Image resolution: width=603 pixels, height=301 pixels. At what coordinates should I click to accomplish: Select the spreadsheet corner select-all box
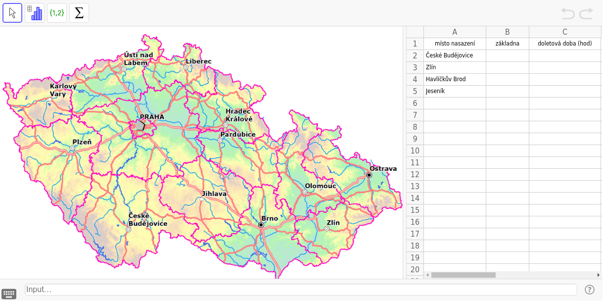415,32
